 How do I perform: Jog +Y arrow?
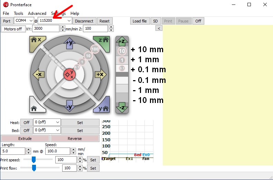pos(69,43)
